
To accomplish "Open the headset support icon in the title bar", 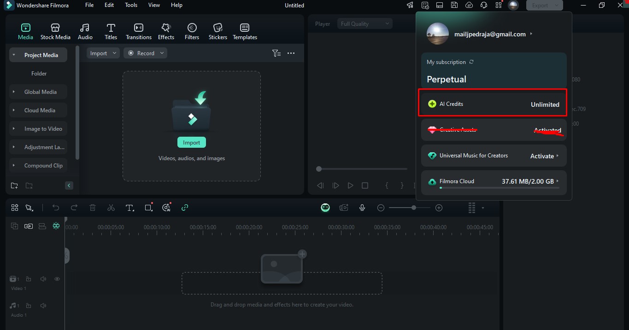I will (x=483, y=5).
